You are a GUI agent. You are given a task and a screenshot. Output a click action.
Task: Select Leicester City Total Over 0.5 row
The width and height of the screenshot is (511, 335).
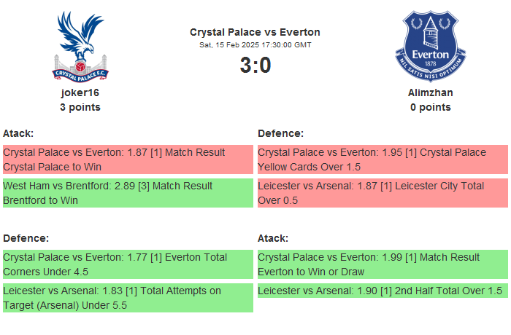pos(382,193)
